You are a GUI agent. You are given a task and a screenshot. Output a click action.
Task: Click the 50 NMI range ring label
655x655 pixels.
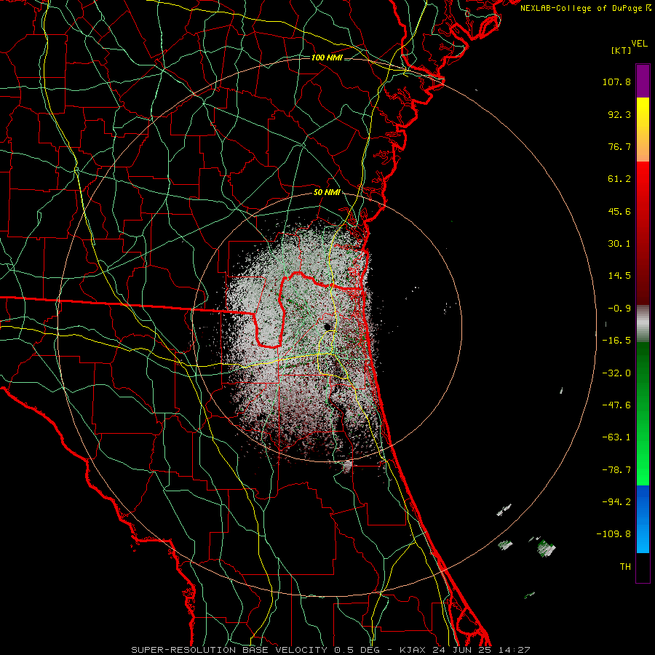327,193
